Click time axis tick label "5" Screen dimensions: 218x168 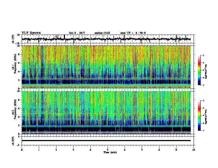pos(108,150)
